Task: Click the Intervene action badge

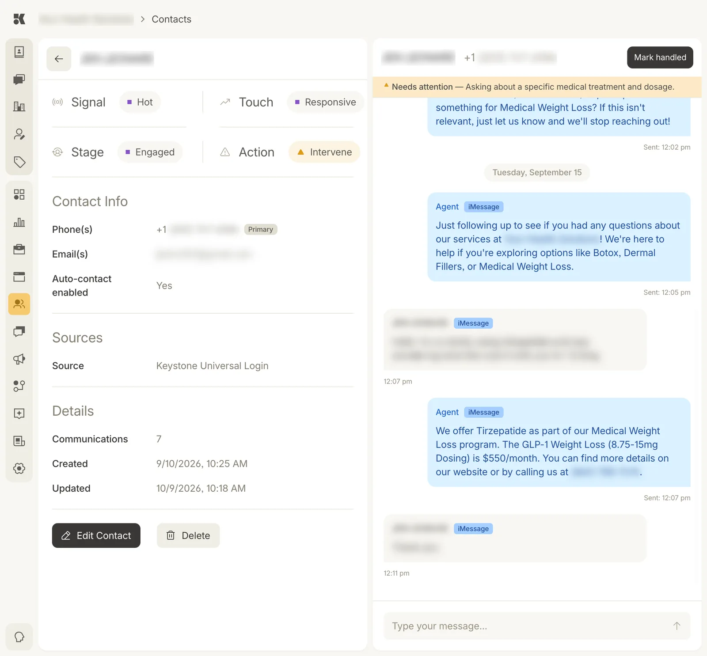Action: (x=324, y=152)
